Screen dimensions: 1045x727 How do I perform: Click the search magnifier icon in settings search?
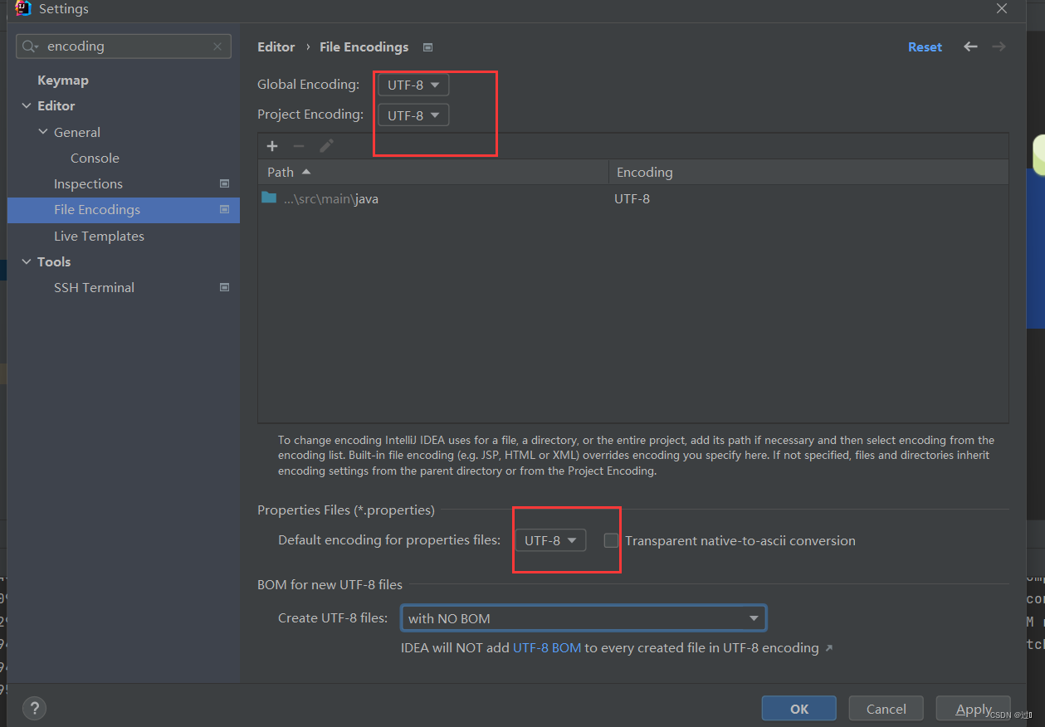point(31,46)
